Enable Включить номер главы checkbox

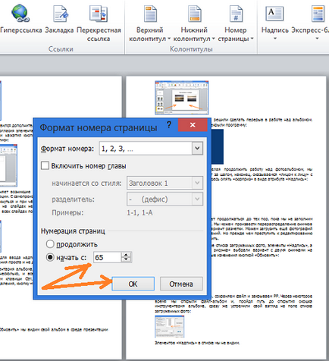coord(45,166)
